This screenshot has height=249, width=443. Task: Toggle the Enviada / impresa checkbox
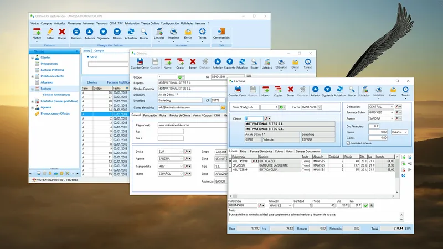pos(348,143)
